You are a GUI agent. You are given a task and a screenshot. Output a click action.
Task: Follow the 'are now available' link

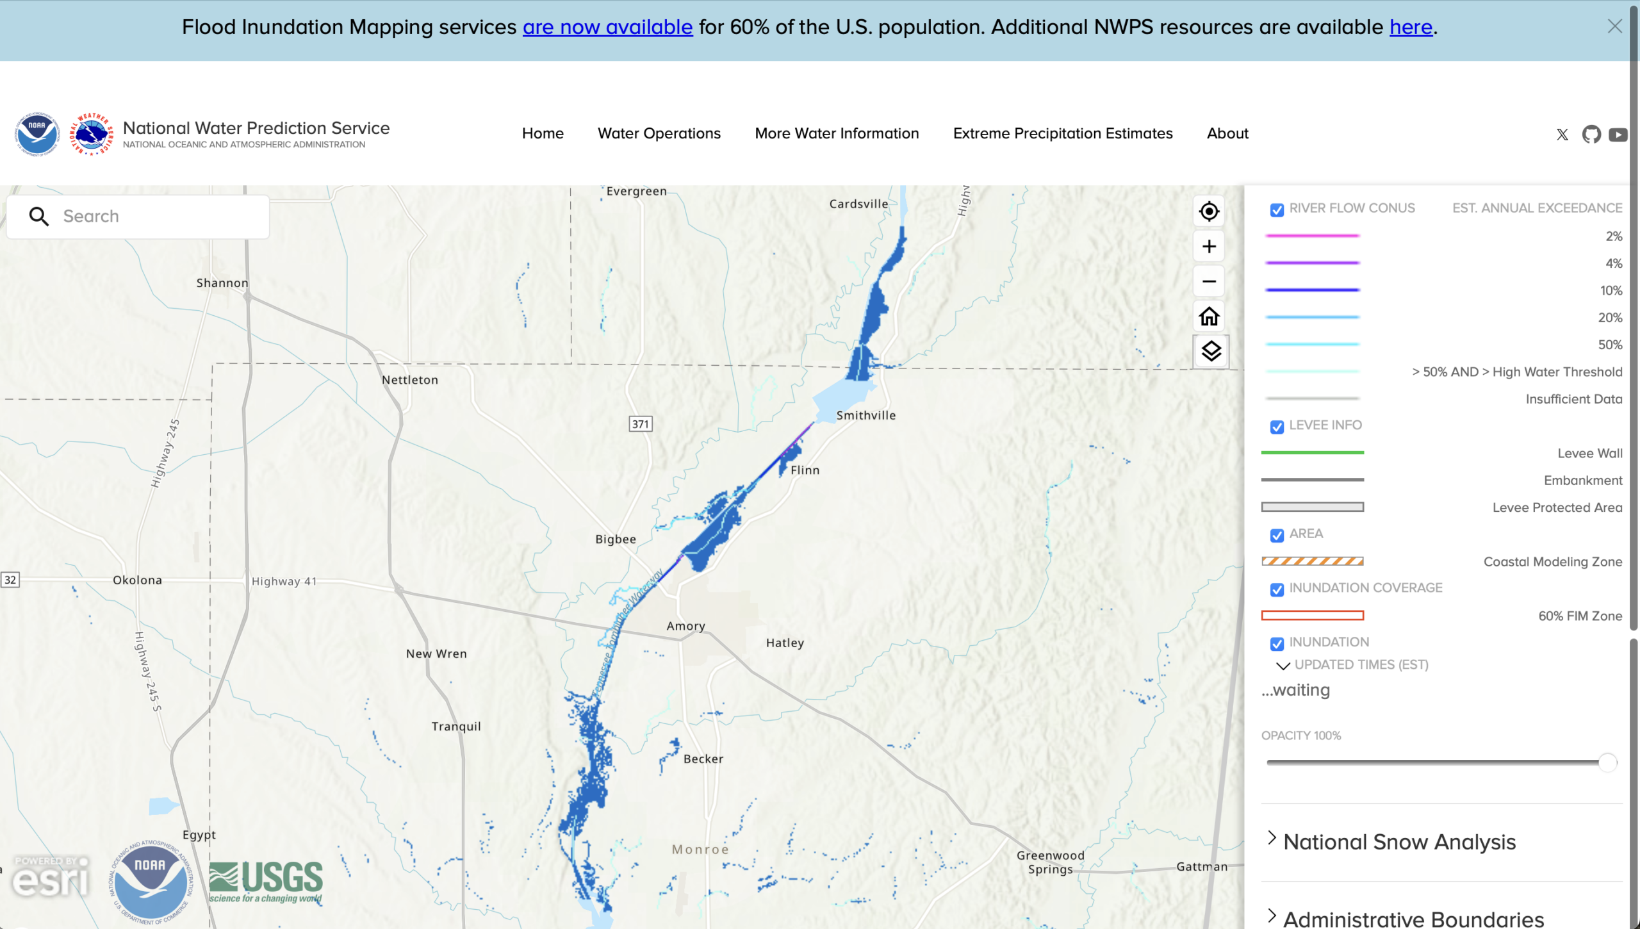pyautogui.click(x=607, y=27)
